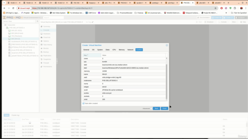The height and width of the screenshot is (139, 248).
Task: Open the Options gear icon
Action: point(41,41)
